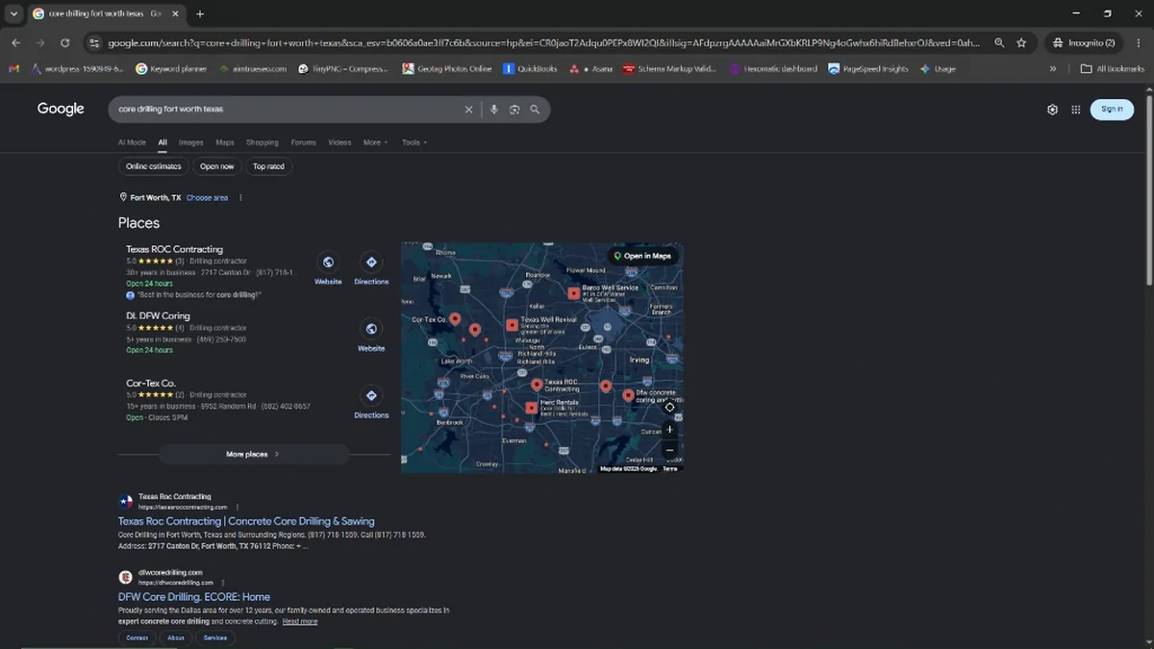Open the TinyPNG bookmark

[x=343, y=68]
